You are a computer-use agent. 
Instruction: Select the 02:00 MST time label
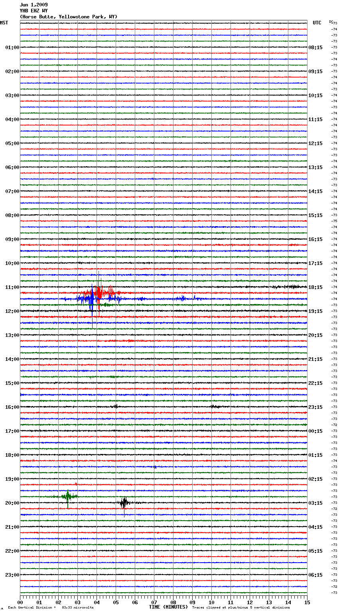pyautogui.click(x=12, y=72)
